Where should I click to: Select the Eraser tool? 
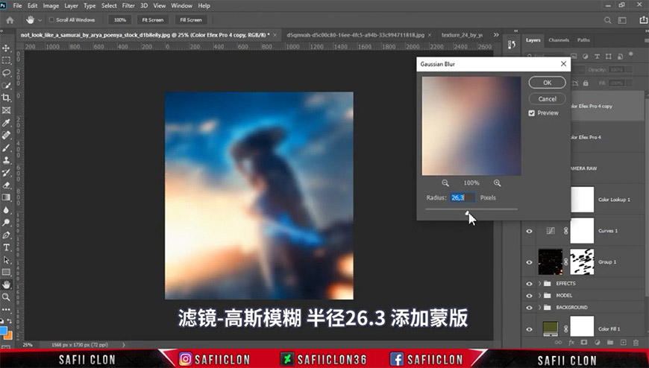(x=6, y=185)
